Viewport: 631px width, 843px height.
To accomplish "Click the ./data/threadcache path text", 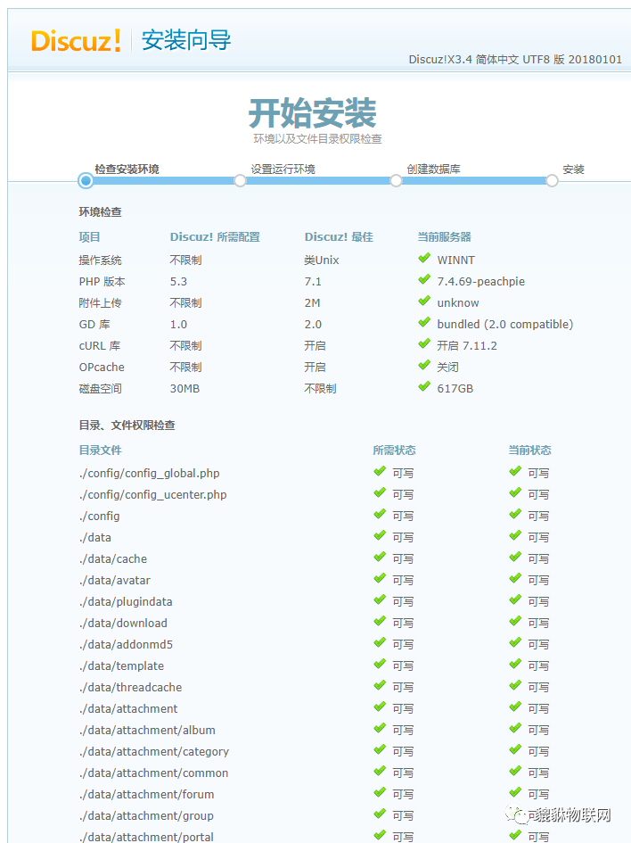I will click(130, 687).
